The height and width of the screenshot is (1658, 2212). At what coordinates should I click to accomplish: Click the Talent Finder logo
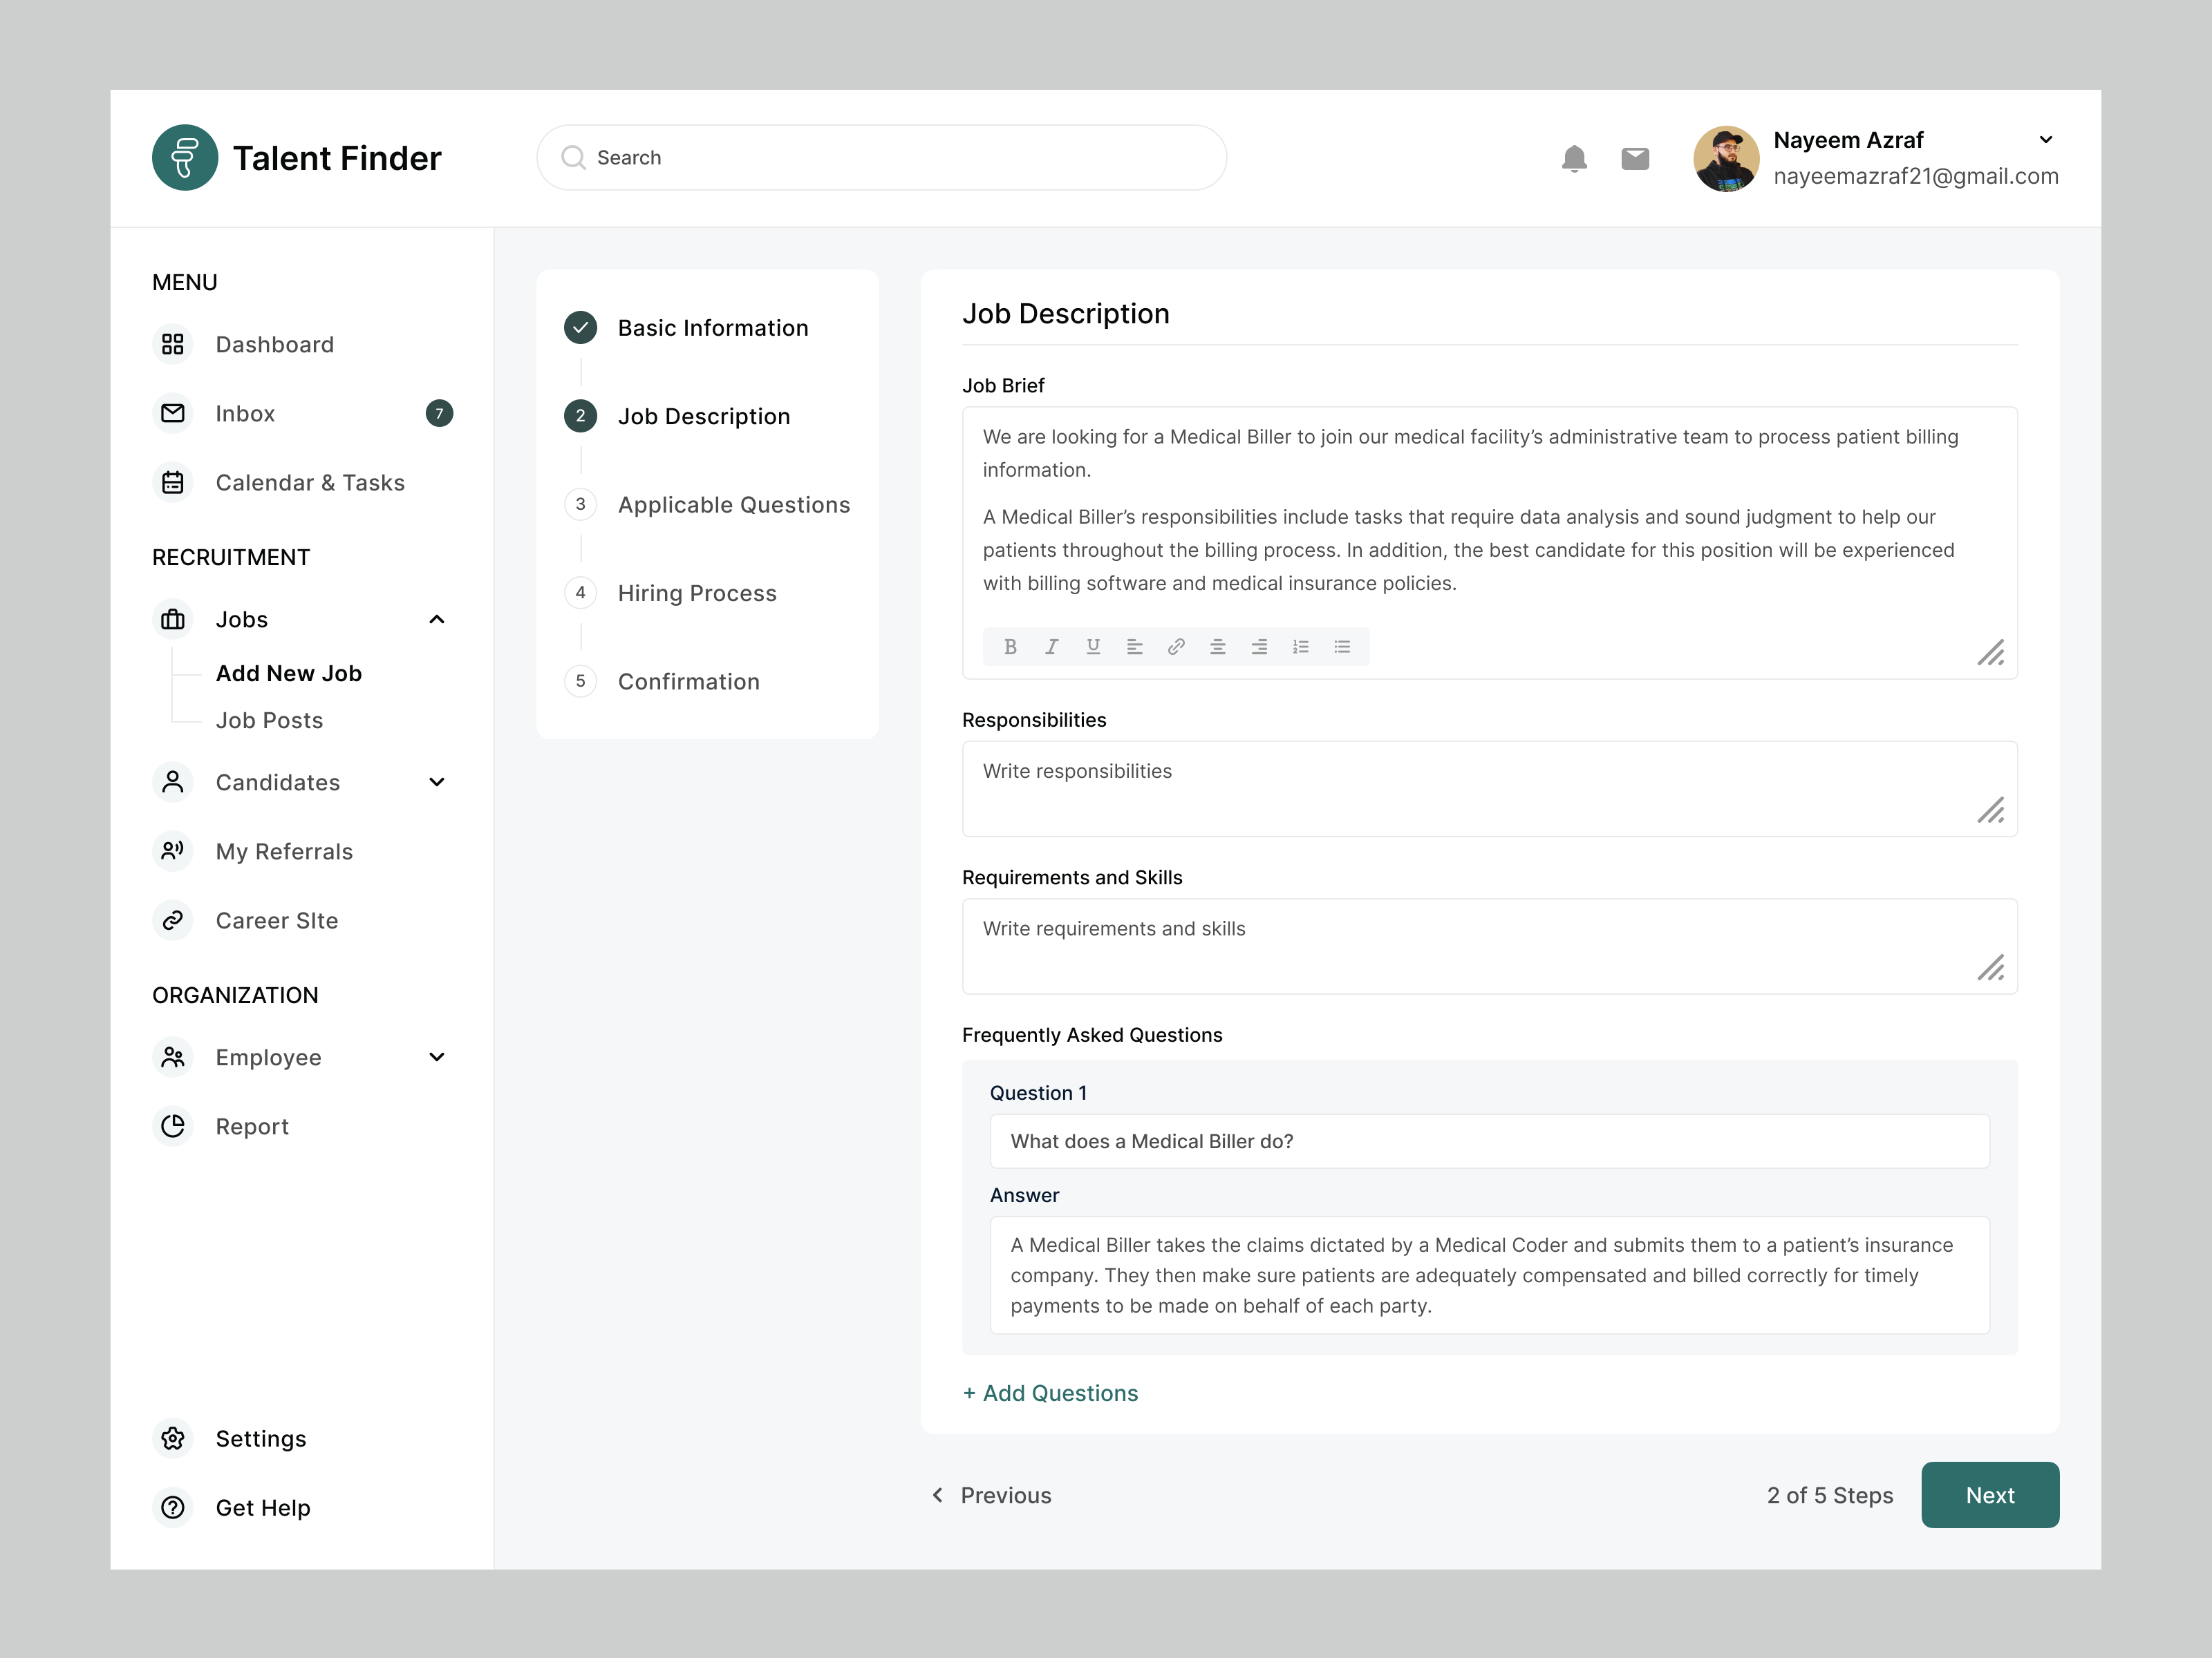pos(185,158)
